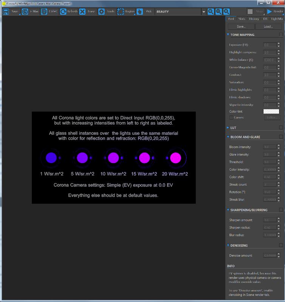Image resolution: width=285 pixels, height=302 pixels.
Task: Click the Streak count value field
Action: pos(270,185)
